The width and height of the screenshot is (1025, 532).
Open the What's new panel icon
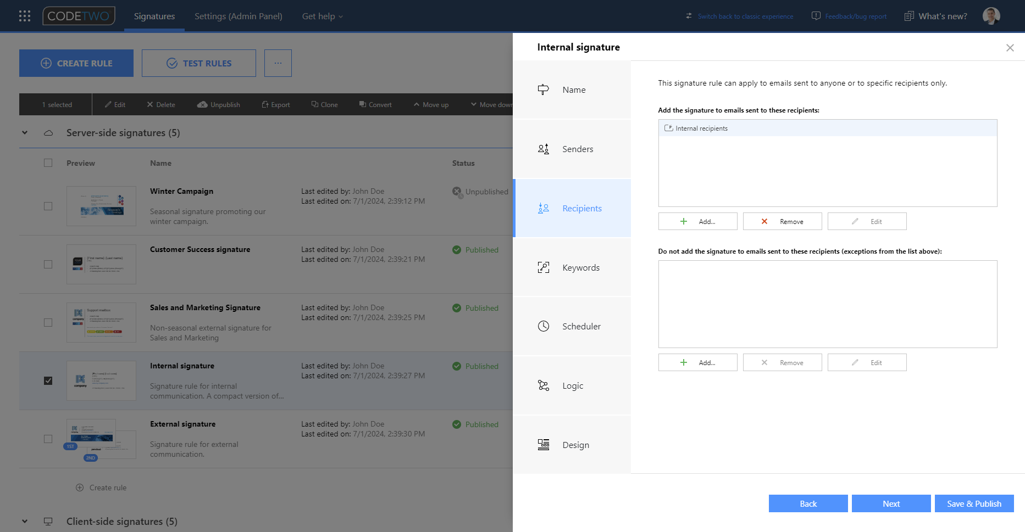pyautogui.click(x=908, y=16)
